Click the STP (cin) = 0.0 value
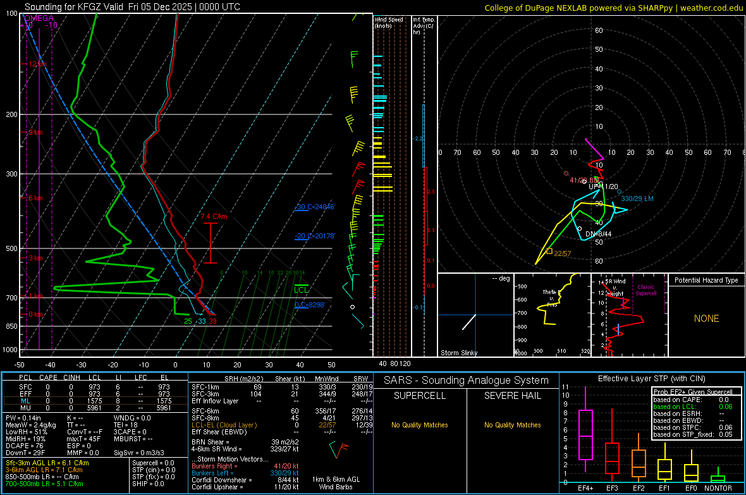746x495 pixels. coord(154,470)
